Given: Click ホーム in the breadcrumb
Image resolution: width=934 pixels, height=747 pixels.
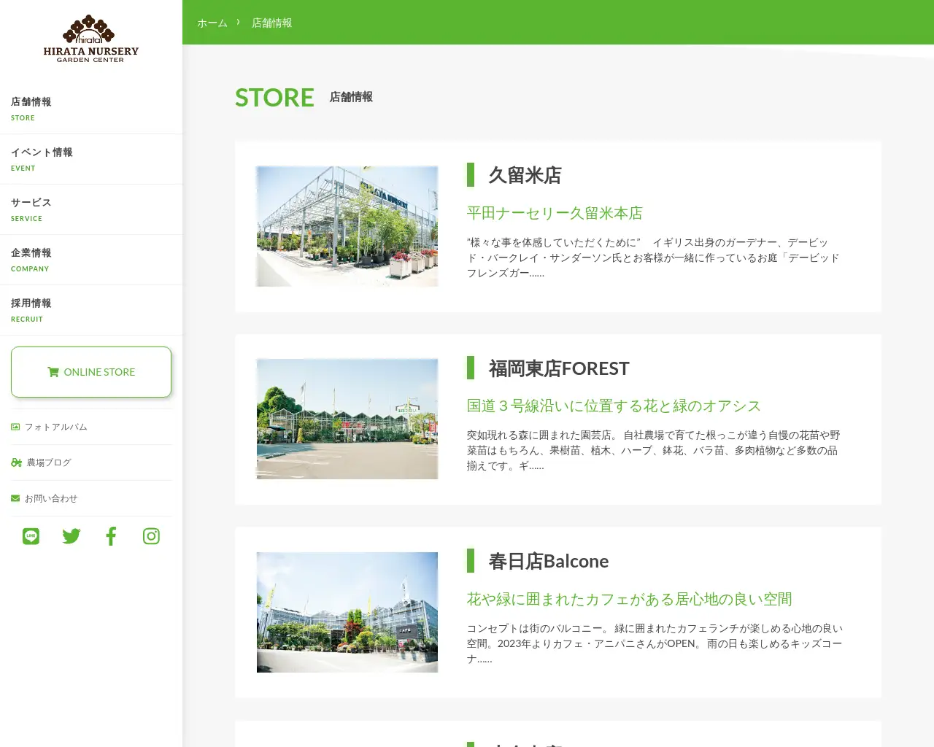Looking at the screenshot, I should coord(212,23).
